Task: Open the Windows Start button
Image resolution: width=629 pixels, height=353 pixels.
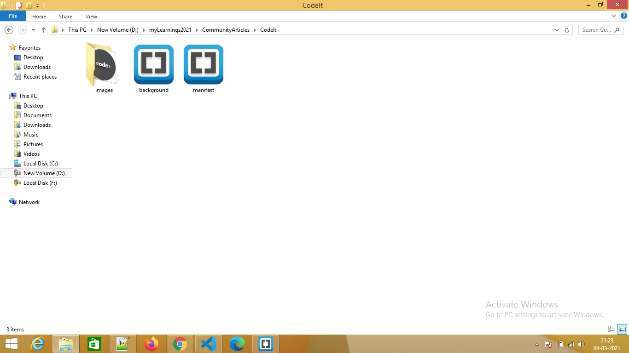Action: [11, 344]
